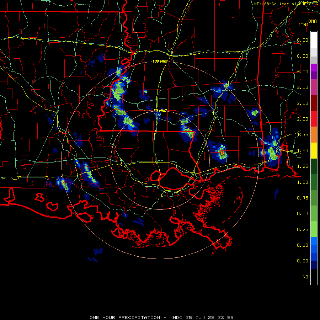Viewport: 320px width, 320px height.
Task: Click the 1.00 legend value
Action: coord(303,182)
